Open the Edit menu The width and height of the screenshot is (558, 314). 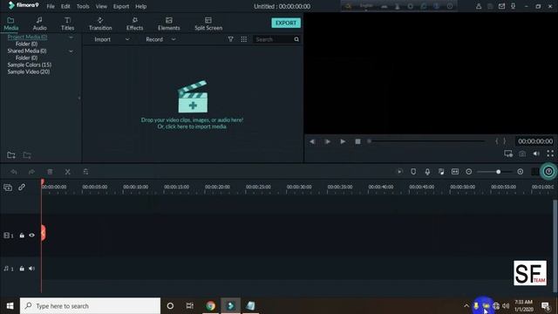pyautogui.click(x=65, y=6)
